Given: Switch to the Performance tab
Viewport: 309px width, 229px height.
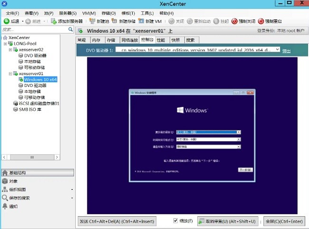Looking at the screenshot, I should 161,40.
